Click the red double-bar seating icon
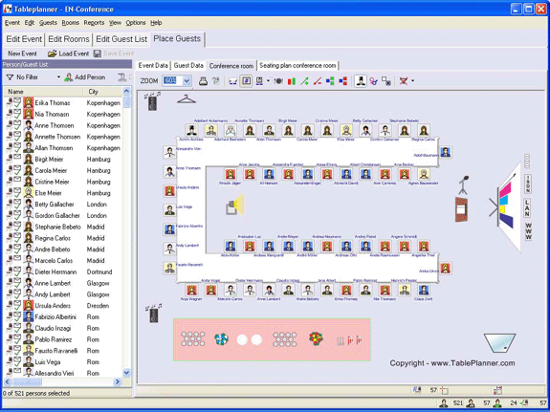The image size is (550, 412). coord(292,81)
